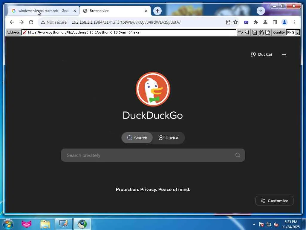Open Windows Explorer from the taskbar
This screenshot has height=230, width=306.
point(45,224)
